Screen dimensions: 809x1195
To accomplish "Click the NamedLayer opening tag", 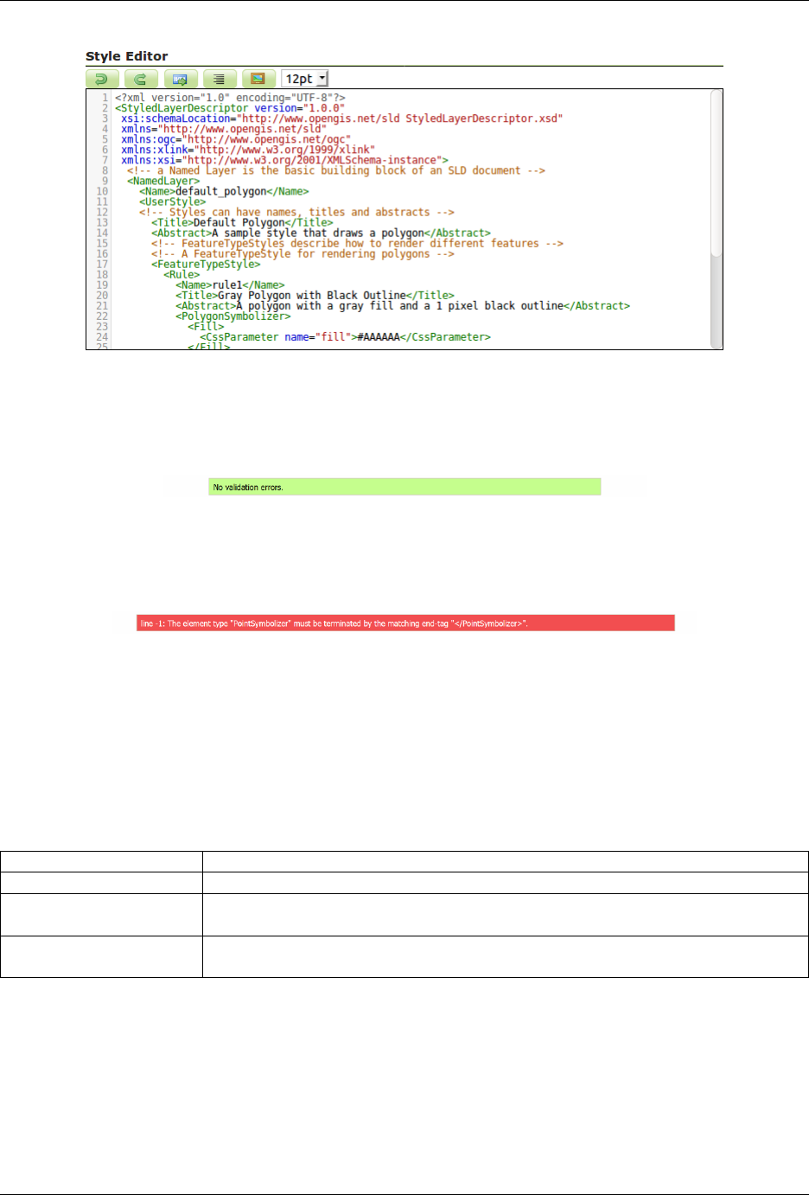I will (163, 181).
